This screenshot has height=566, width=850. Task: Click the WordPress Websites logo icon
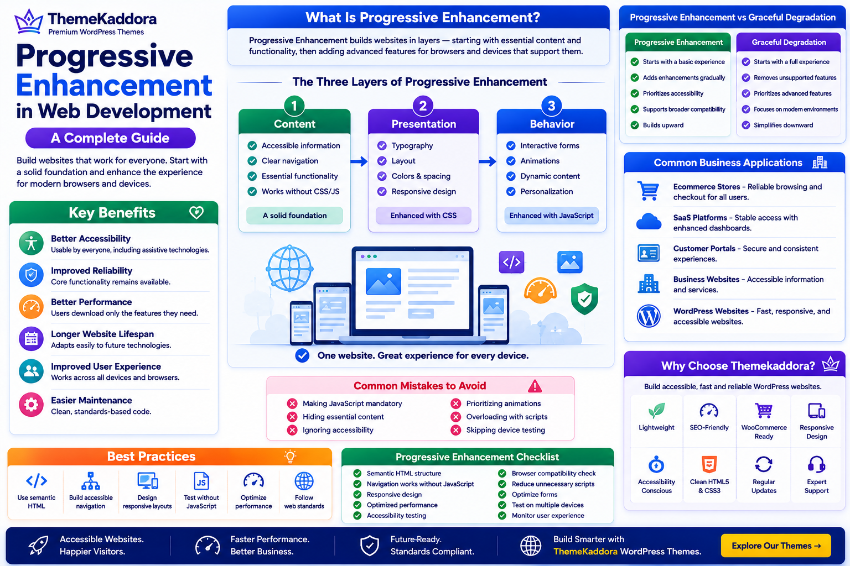pyautogui.click(x=649, y=316)
